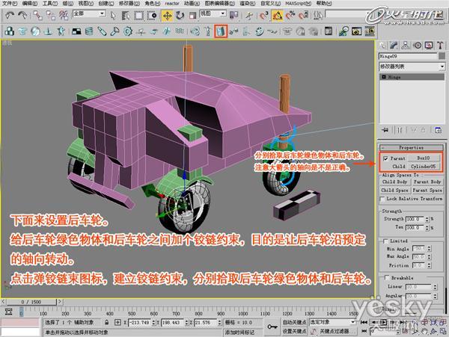Screen dimensions: 449x337
Task: Open the reactor menu
Action: (x=172, y=4)
